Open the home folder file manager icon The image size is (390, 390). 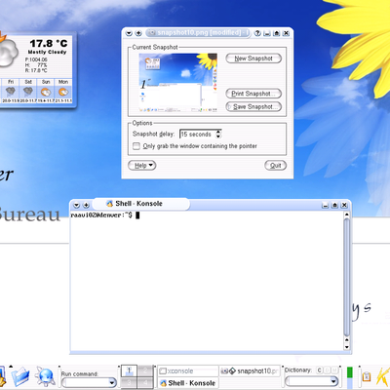coord(20,376)
